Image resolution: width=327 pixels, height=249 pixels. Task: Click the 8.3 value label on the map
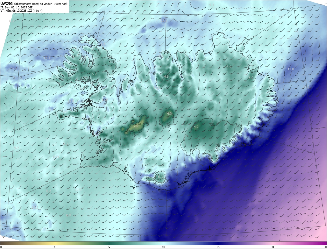pos(11,21)
